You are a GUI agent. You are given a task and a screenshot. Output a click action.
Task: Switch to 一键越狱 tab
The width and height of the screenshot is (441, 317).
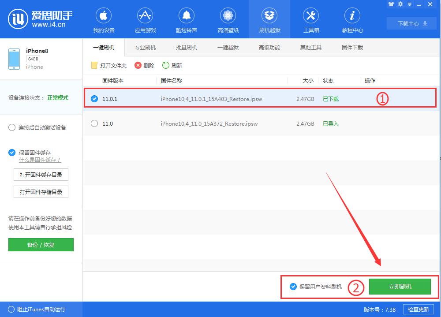pyautogui.click(x=228, y=48)
